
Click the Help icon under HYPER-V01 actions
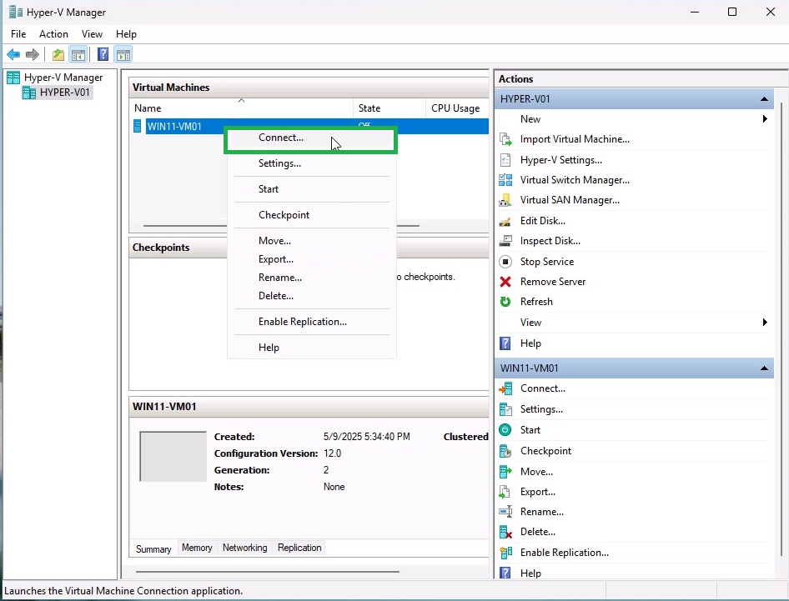[505, 343]
